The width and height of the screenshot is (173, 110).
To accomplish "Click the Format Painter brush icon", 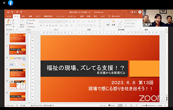I will pyautogui.click(x=13, y=27).
